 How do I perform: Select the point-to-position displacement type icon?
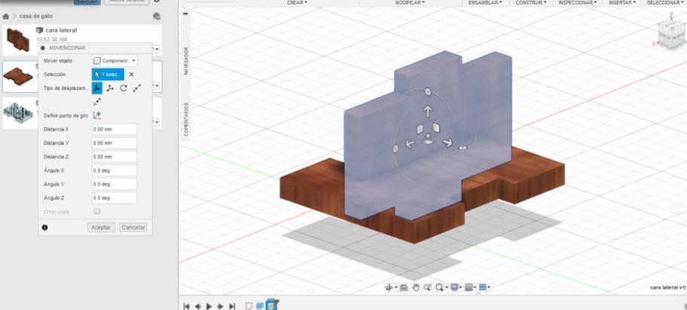tap(97, 102)
